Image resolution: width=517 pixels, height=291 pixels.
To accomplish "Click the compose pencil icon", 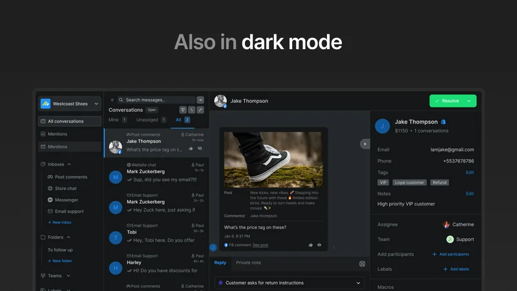I will tap(200, 110).
